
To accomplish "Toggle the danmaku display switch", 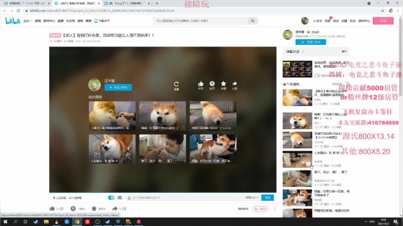I will tap(111, 197).
